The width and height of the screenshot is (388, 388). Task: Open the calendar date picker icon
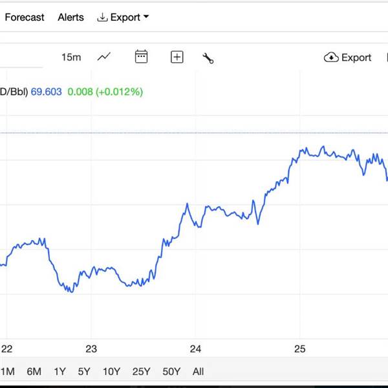141,57
